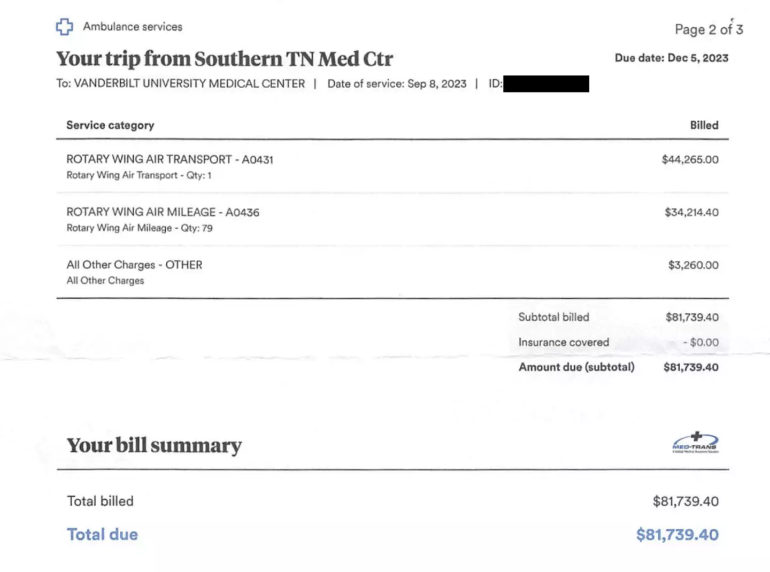Click the blacked-out ID redaction box
770x572 pixels.
(546, 84)
